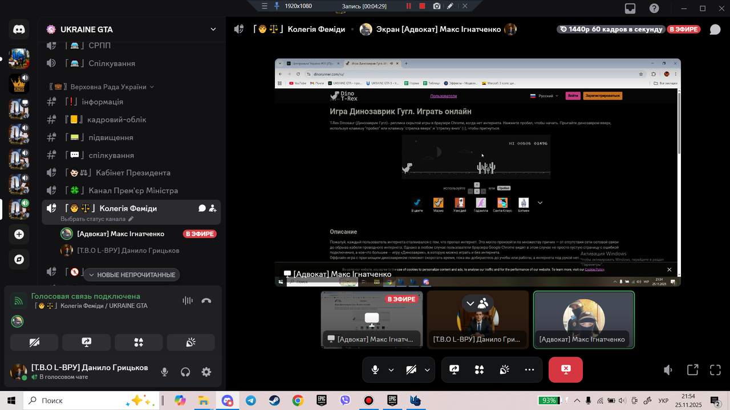Mute microphone in call control bar

click(x=375, y=370)
